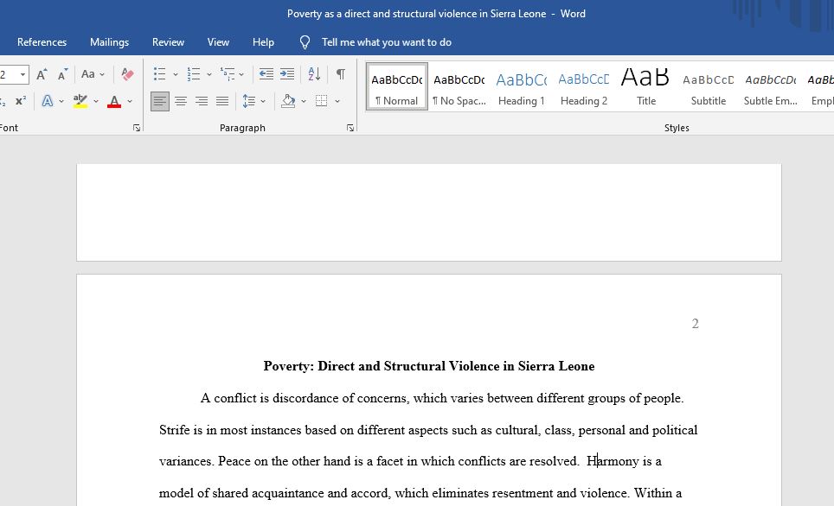Apply superscript formatting (x²)
834x506 pixels.
[21, 101]
